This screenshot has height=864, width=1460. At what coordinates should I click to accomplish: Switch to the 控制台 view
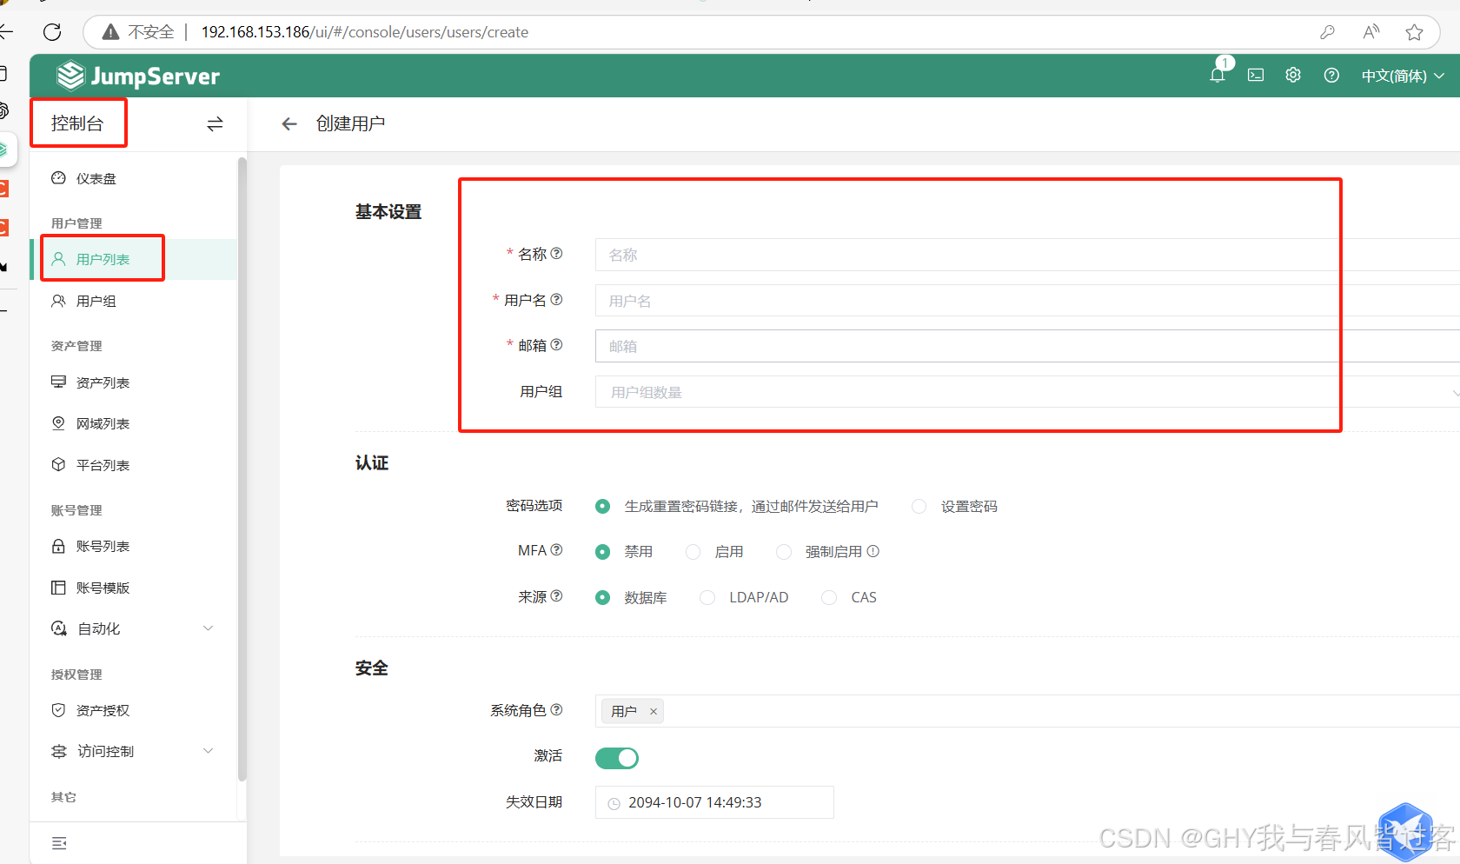point(78,123)
